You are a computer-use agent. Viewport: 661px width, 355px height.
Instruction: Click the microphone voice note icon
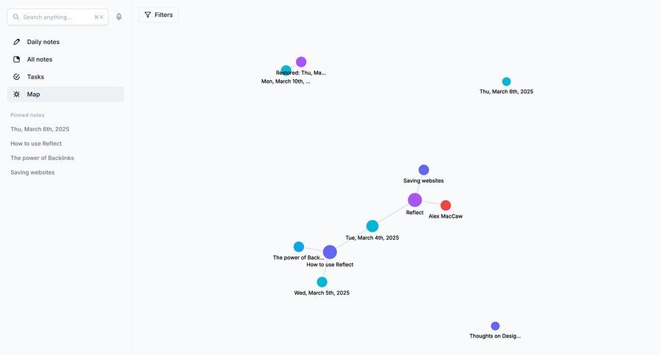point(119,17)
